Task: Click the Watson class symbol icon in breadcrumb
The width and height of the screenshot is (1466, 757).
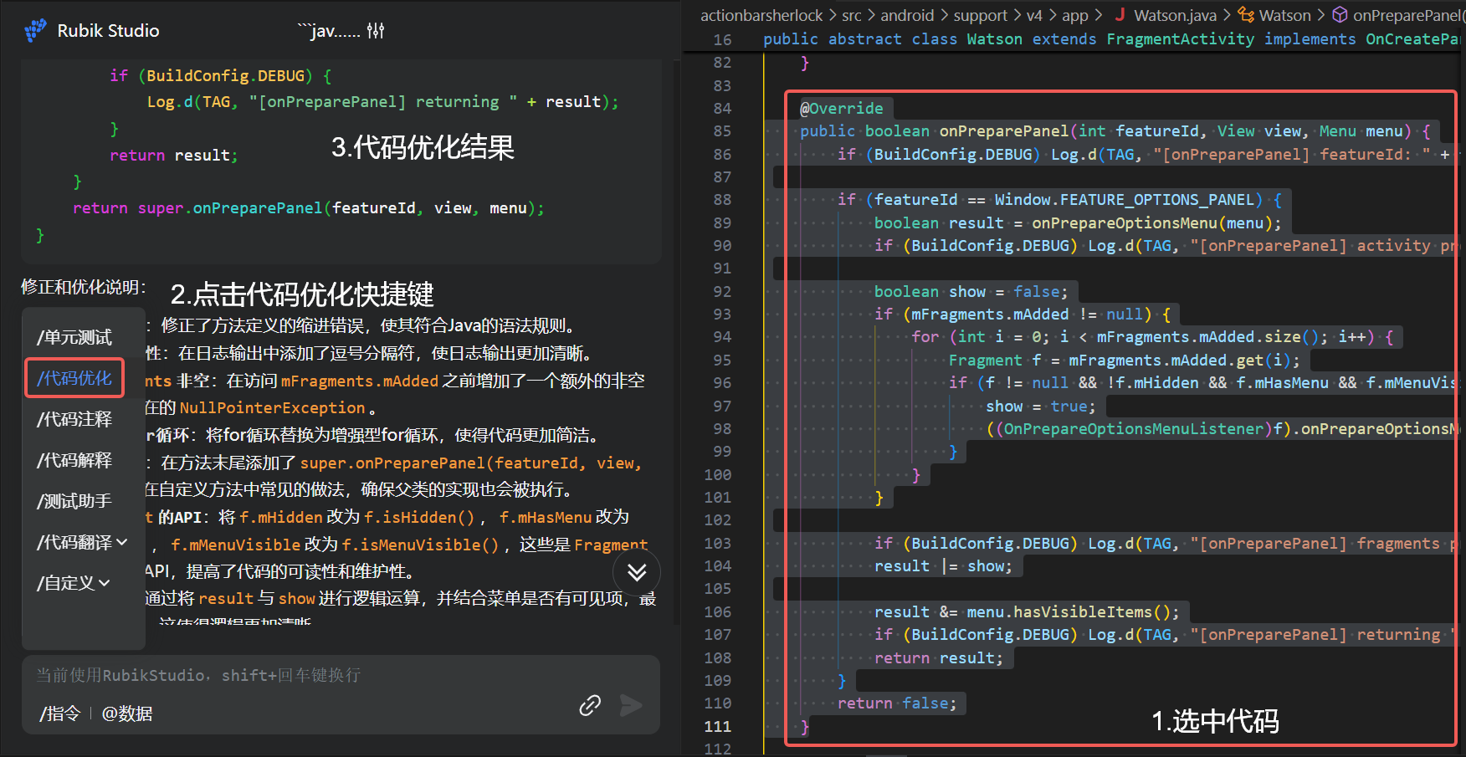Action: click(1246, 14)
